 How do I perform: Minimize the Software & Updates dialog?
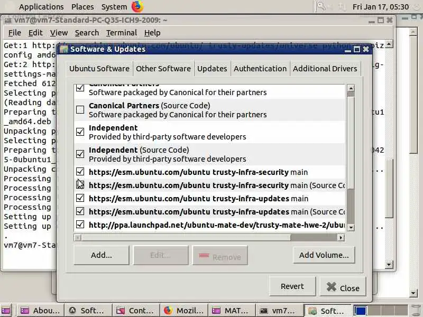(348, 50)
